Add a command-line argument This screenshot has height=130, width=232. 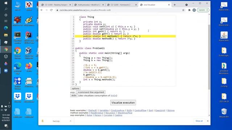pos(91,92)
